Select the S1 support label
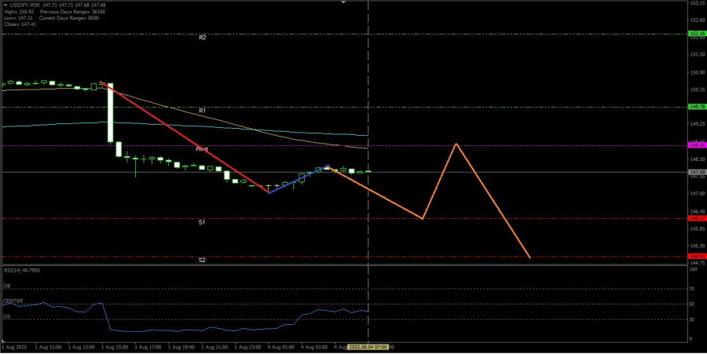The width and height of the screenshot is (707, 354). pyautogui.click(x=202, y=222)
